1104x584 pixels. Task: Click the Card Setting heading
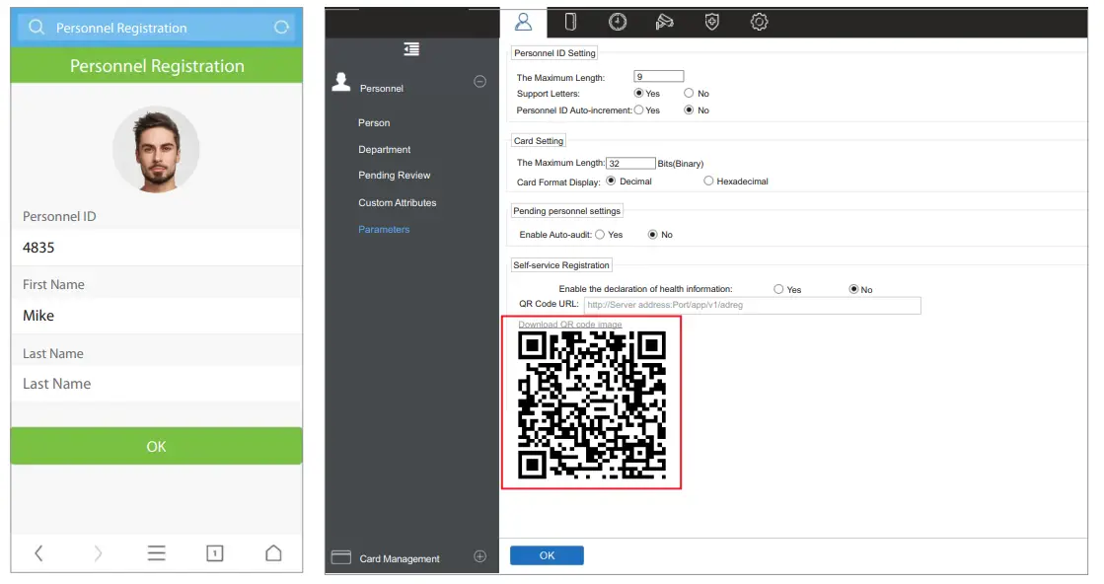coord(539,141)
